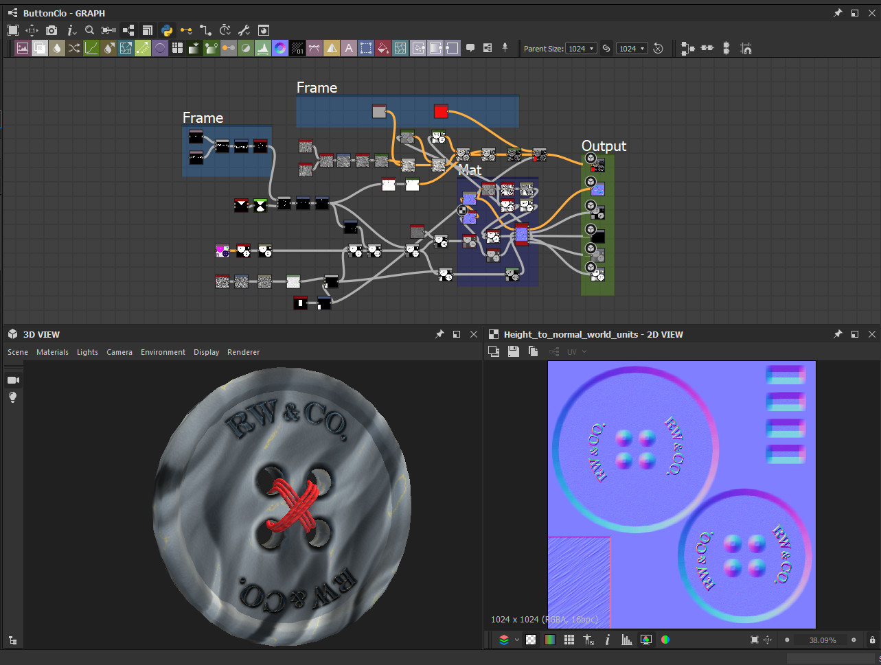
Task: Click the HSL color wheel node icon
Action: tap(280, 48)
